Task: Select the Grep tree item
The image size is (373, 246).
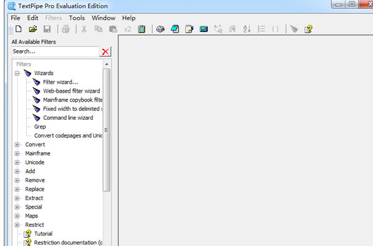Action: coord(40,127)
